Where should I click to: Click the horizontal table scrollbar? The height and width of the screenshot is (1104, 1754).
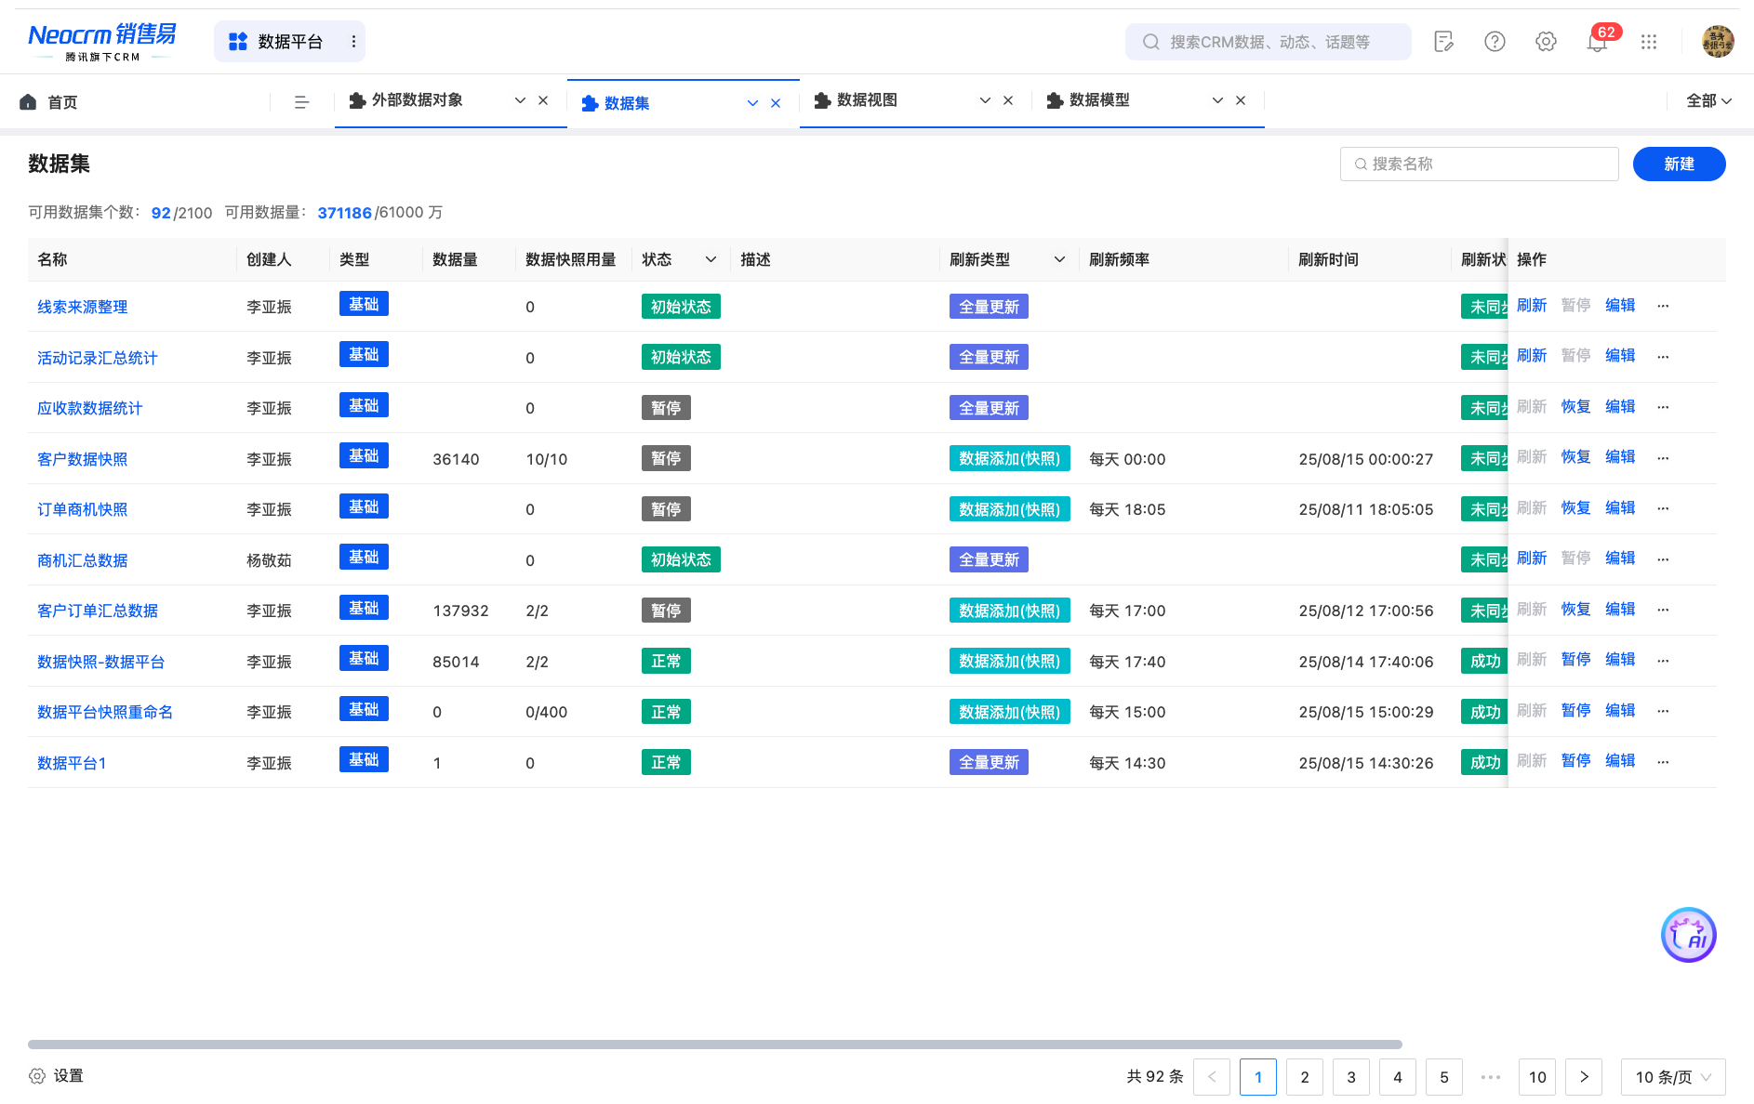coord(714,1045)
